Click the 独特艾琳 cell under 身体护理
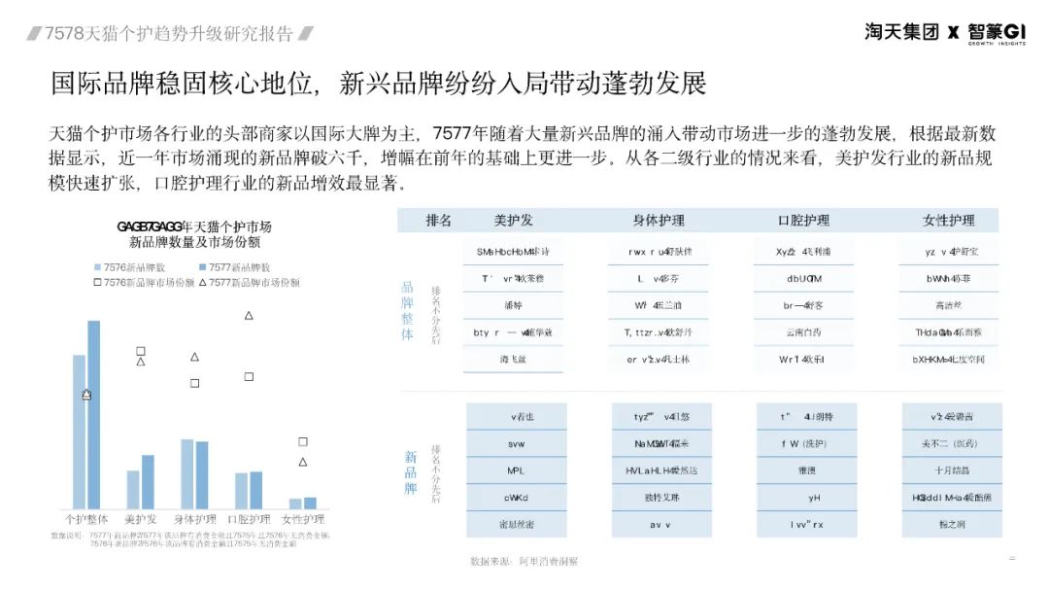Screen dimensions: 1049x591 click(661, 498)
